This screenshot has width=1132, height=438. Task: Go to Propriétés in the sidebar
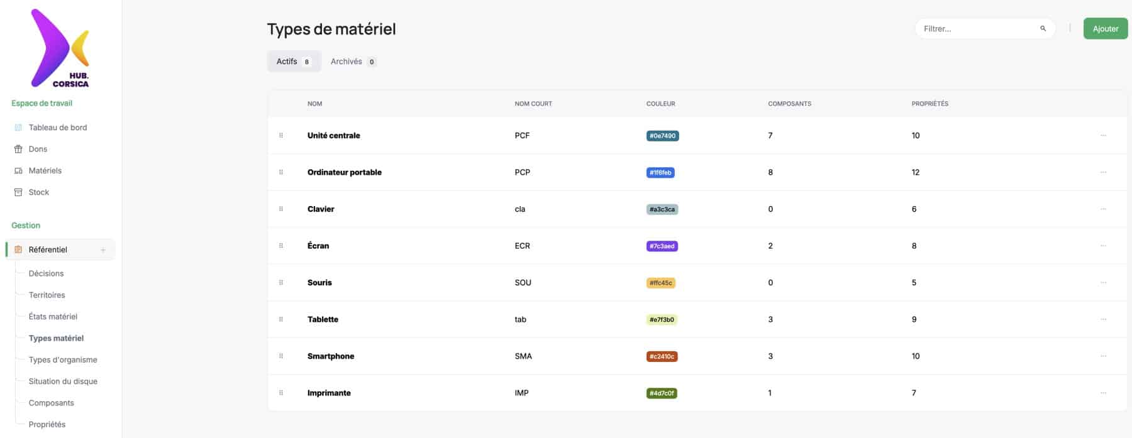47,425
